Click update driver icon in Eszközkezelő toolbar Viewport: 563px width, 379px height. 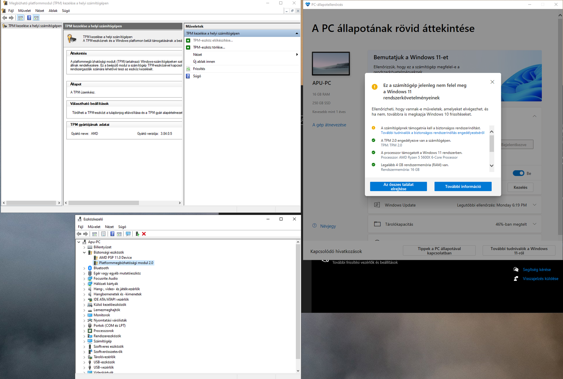(137, 234)
